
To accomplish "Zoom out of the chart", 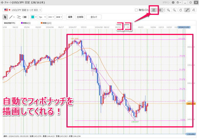I will [x=174, y=10].
